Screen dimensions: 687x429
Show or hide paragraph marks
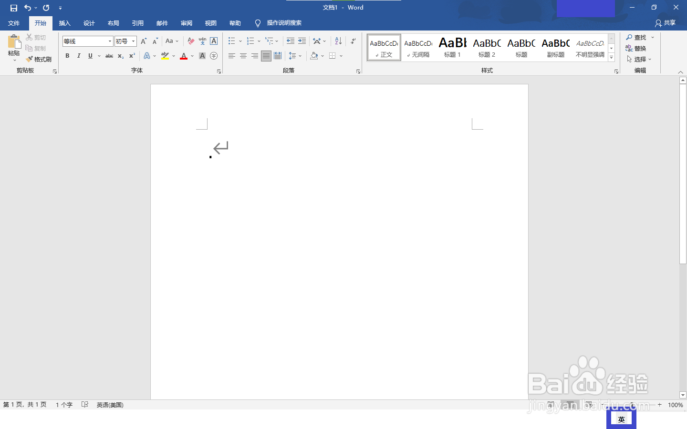[353, 41]
